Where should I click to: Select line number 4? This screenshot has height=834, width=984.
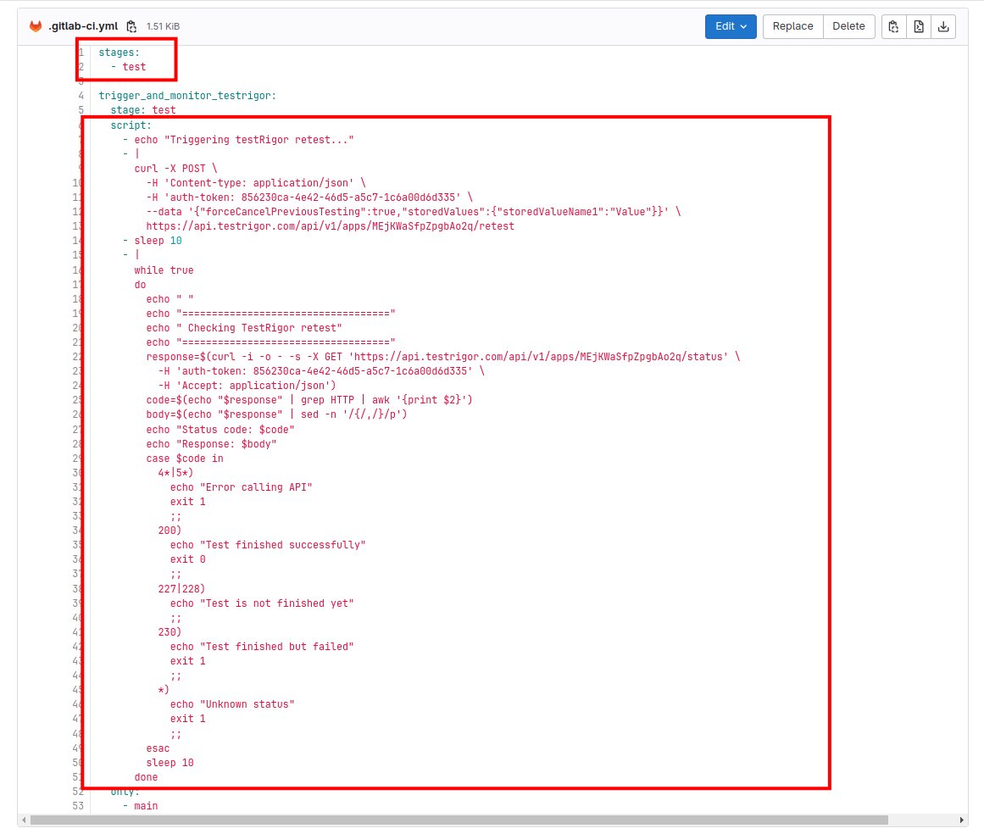point(81,96)
